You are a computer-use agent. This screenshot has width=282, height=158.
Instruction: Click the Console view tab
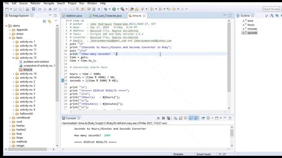click(71, 118)
